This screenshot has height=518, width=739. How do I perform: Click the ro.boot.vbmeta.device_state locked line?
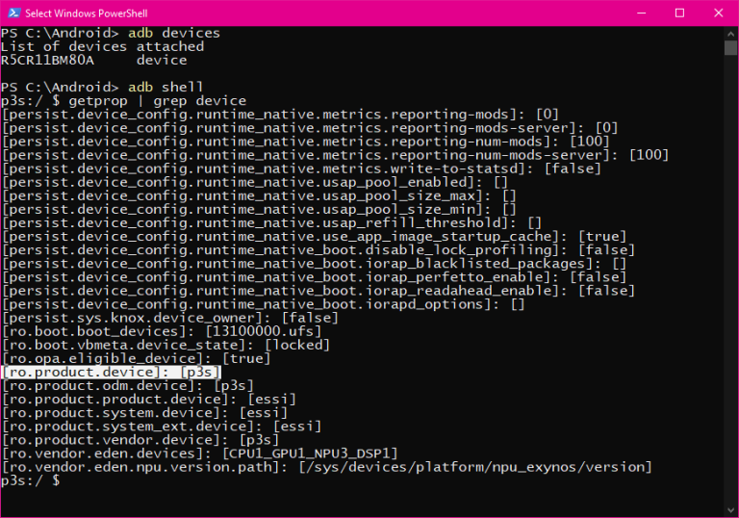coord(166,345)
